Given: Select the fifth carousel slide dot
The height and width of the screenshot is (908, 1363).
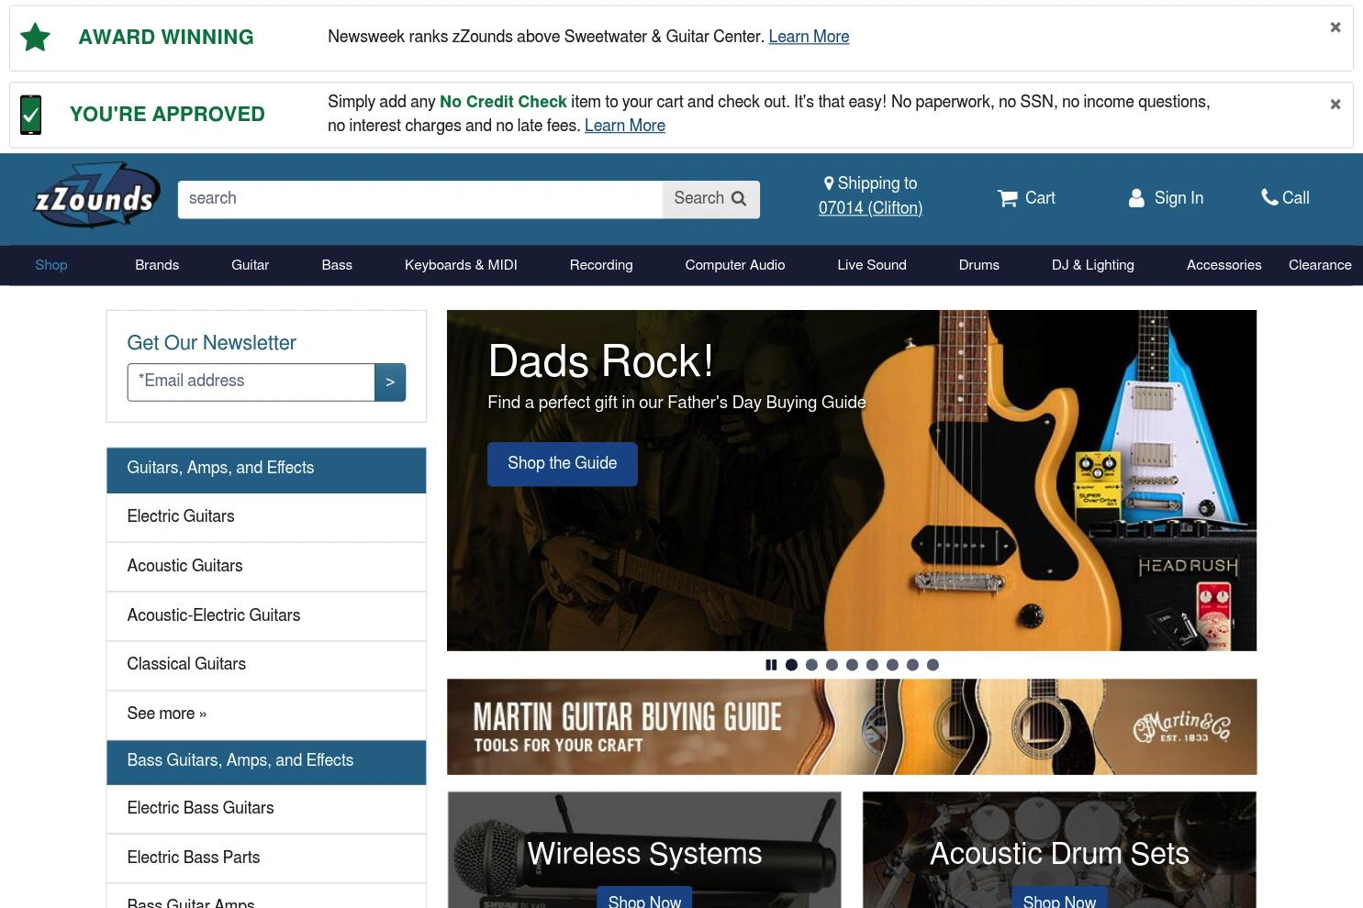Looking at the screenshot, I should [x=872, y=665].
